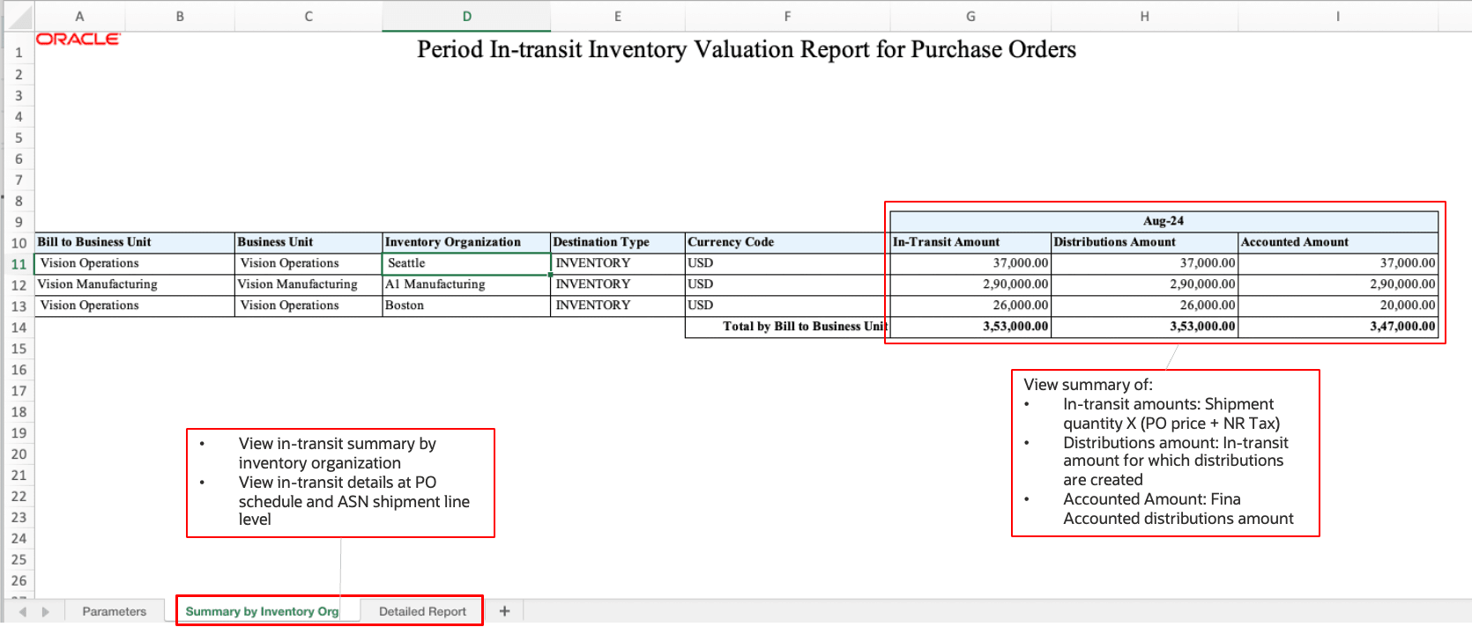The width and height of the screenshot is (1472, 627).
Task: Click INVENTORY destination type in Seattle row
Action: click(x=618, y=263)
